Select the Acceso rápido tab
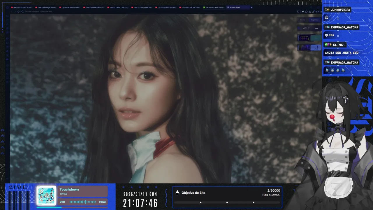 pos(237,7)
